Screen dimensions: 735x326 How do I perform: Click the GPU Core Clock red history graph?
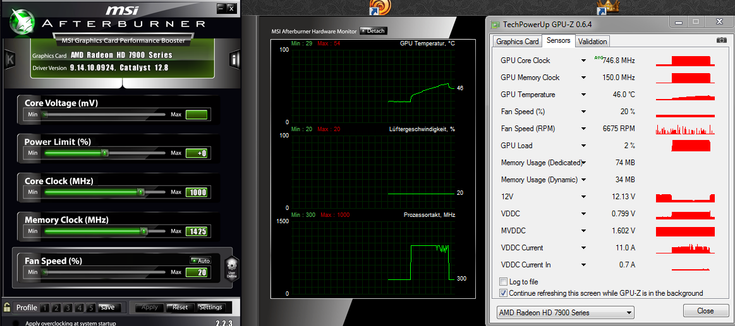tap(685, 61)
